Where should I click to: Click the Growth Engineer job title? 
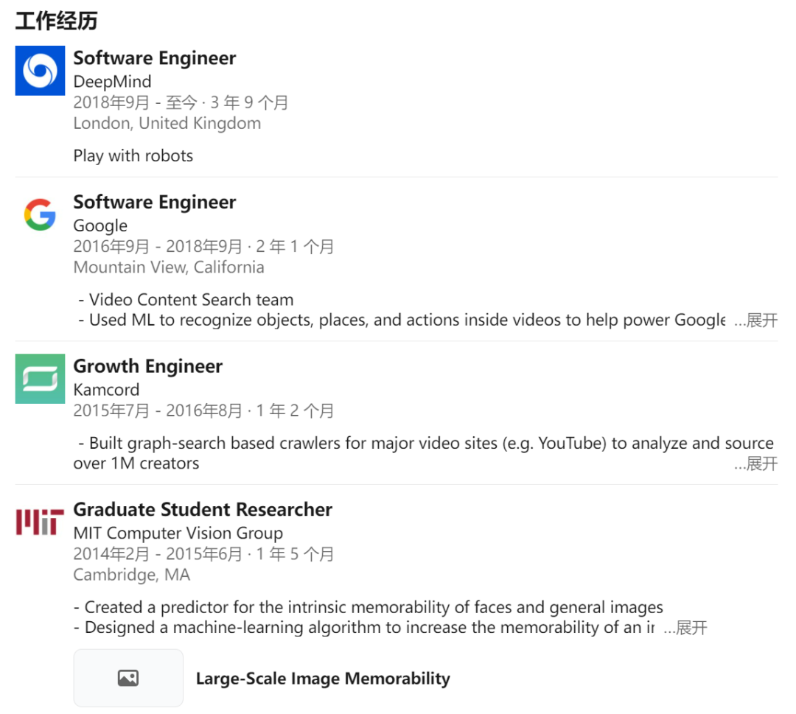(147, 366)
